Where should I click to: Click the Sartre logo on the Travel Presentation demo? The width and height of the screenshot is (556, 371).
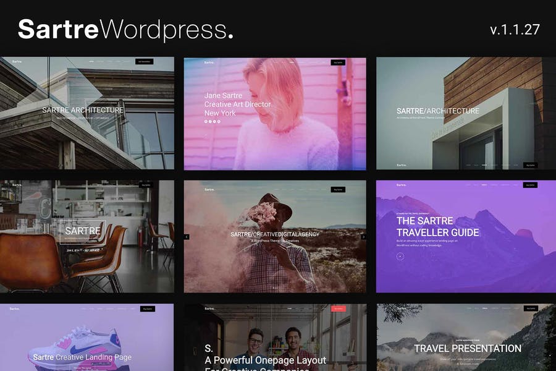pos(400,308)
